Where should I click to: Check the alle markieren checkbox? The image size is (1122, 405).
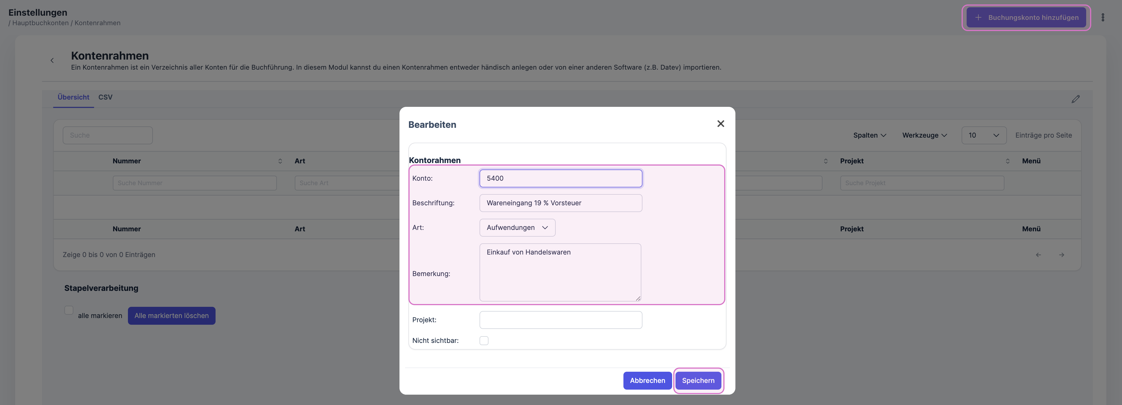coord(69,310)
